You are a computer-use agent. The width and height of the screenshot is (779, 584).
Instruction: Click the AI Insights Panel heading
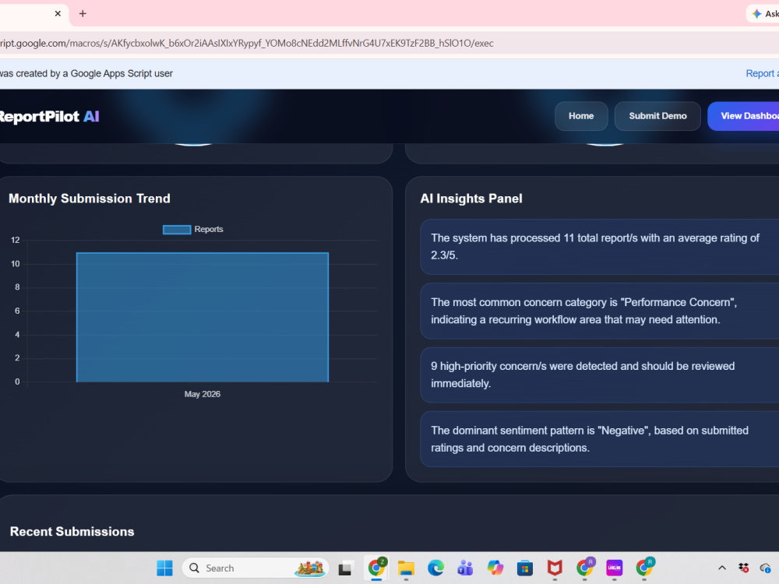[x=471, y=199]
